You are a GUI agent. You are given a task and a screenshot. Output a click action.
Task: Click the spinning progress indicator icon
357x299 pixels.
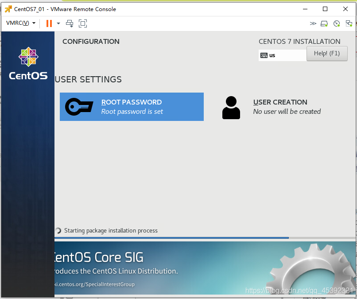pos(58,231)
